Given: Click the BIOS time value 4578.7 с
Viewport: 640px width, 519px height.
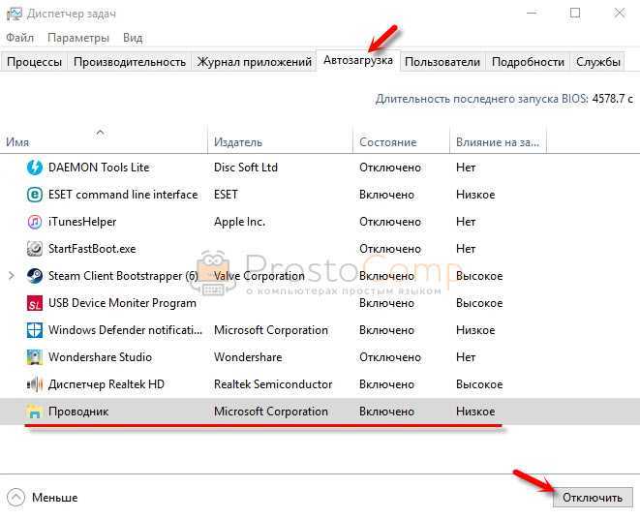Looking at the screenshot, I should [612, 99].
